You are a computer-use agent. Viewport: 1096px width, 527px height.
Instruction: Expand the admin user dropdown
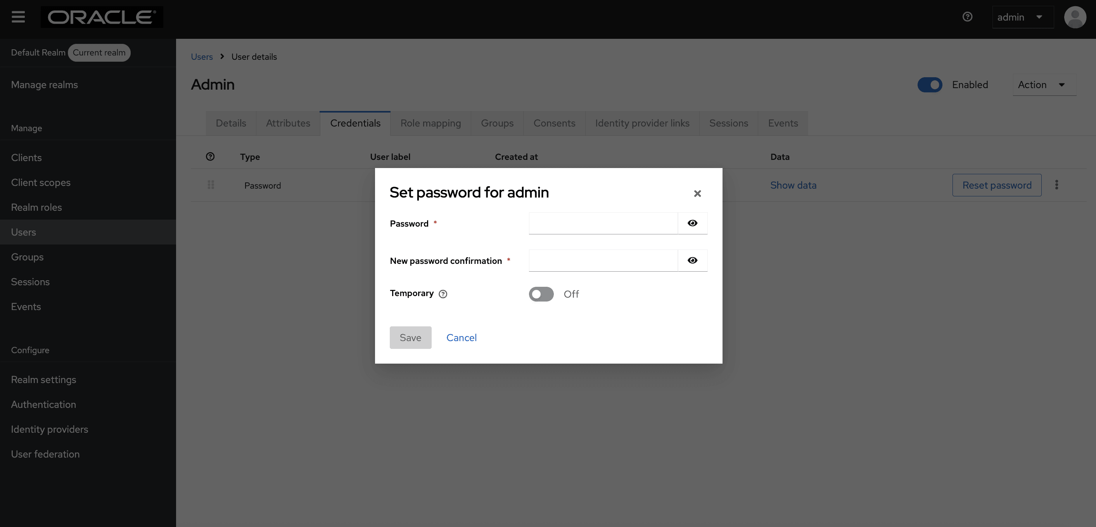1022,17
